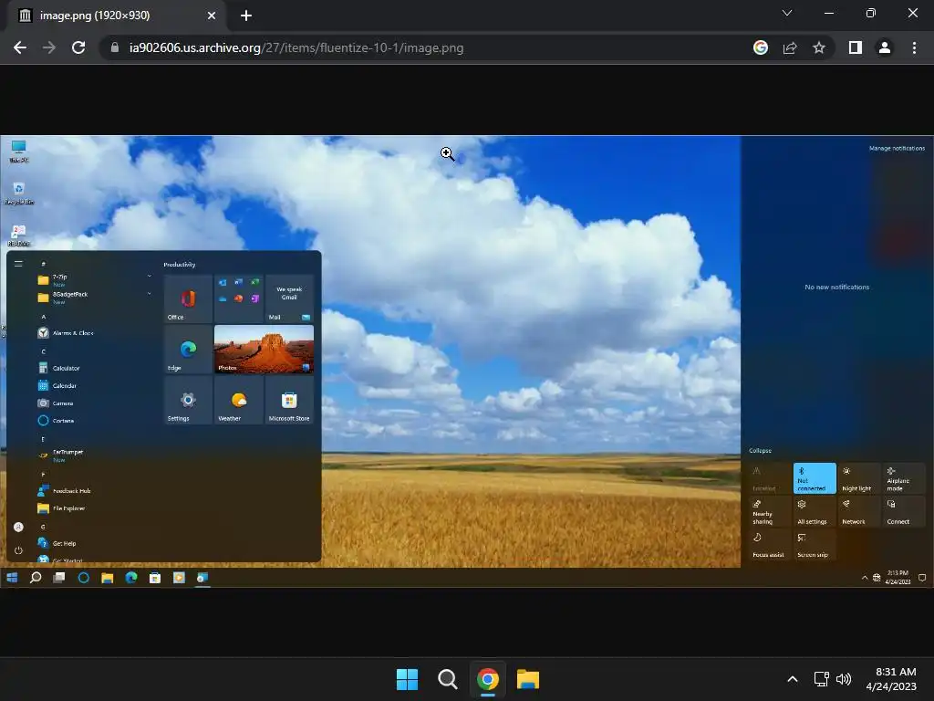Share this page using Chrome's share icon
Image resolution: width=934 pixels, height=701 pixels.
coord(790,47)
